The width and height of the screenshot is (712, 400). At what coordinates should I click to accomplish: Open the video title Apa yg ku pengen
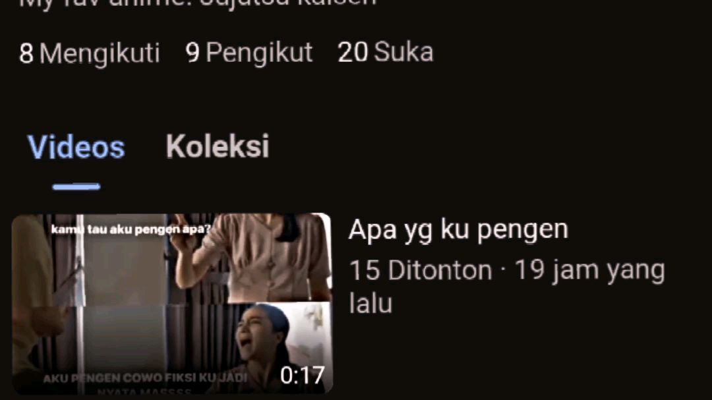tap(458, 230)
